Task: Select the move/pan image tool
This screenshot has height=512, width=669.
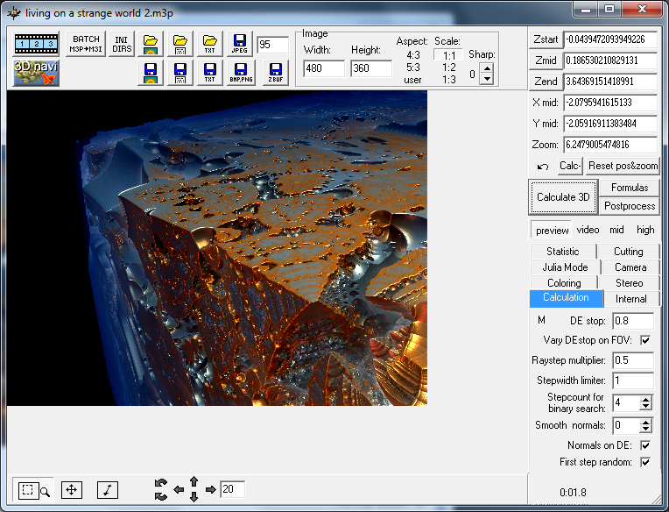Action: click(x=73, y=490)
